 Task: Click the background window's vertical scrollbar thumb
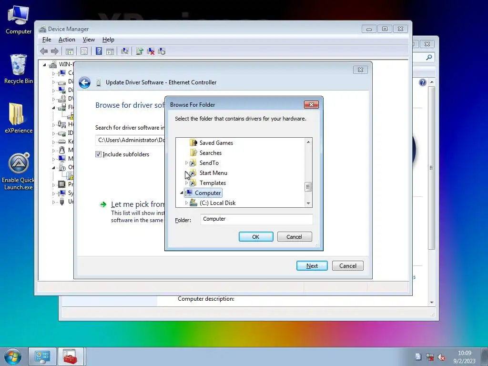431,168
